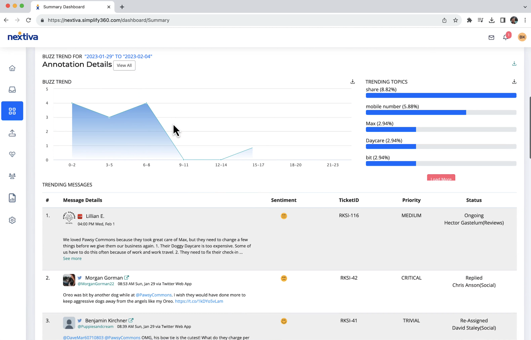Viewport: 531px width, 340px height.
Task: Click the Daycare (2.94%) topic bar
Action: tap(441, 147)
